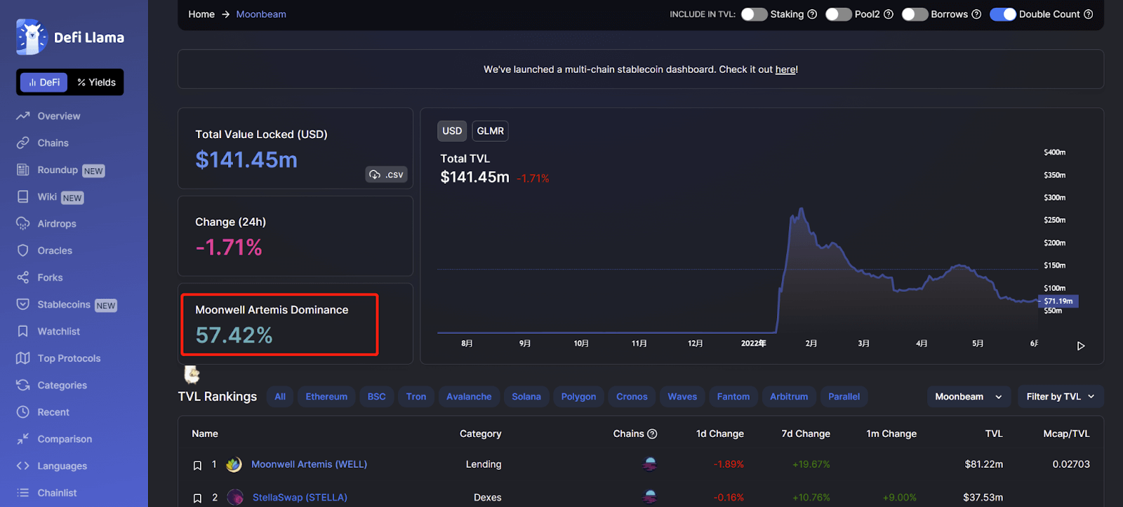1123x507 pixels.
Task: Open the Filter by TVL dropdown
Action: tap(1061, 397)
